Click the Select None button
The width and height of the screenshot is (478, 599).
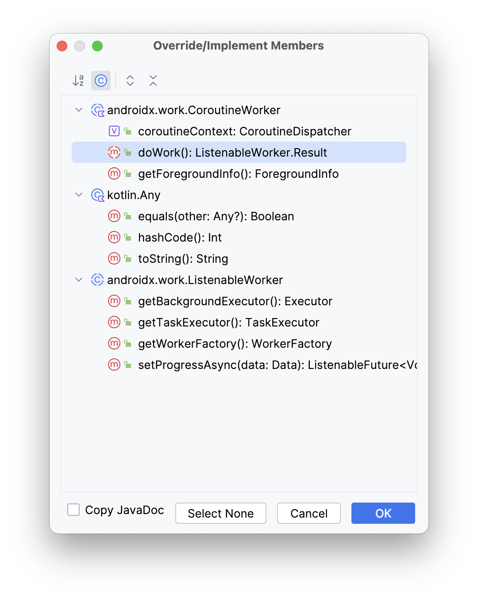point(220,513)
